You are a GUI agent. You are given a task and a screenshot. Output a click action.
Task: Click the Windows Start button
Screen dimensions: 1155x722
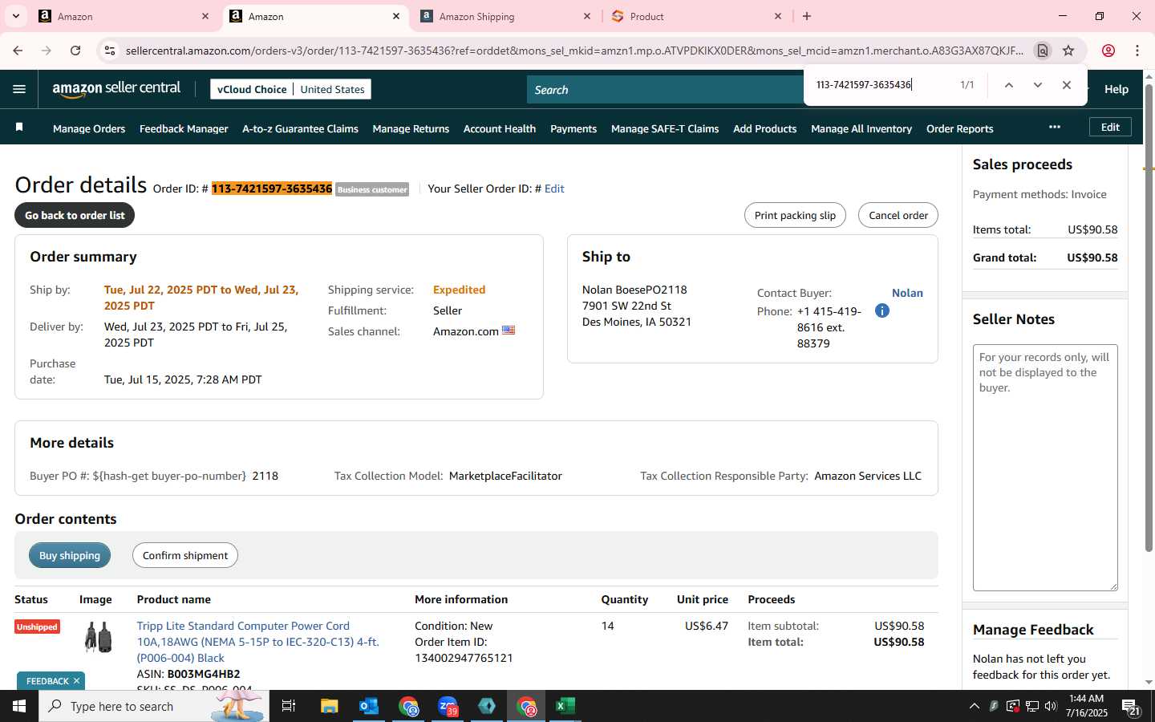(x=19, y=706)
